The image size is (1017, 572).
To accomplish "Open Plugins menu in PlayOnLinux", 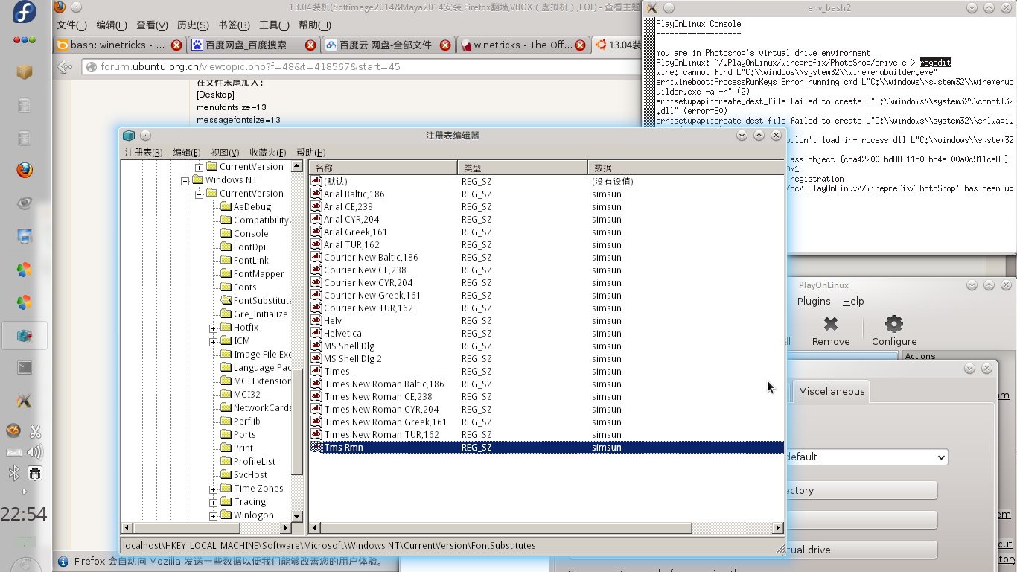I will tap(814, 301).
